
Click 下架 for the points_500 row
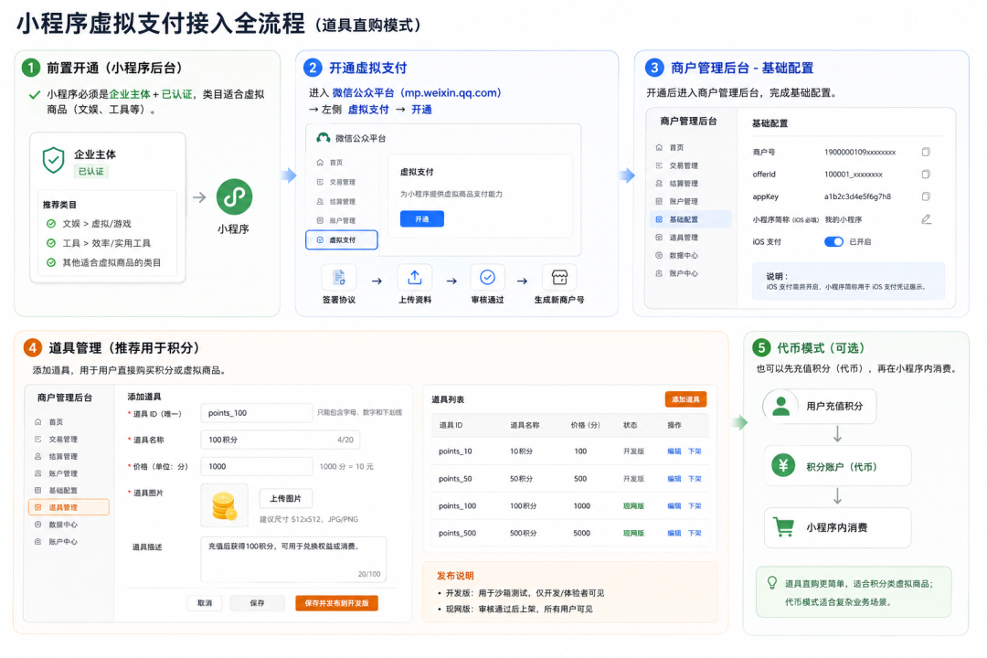click(x=695, y=533)
